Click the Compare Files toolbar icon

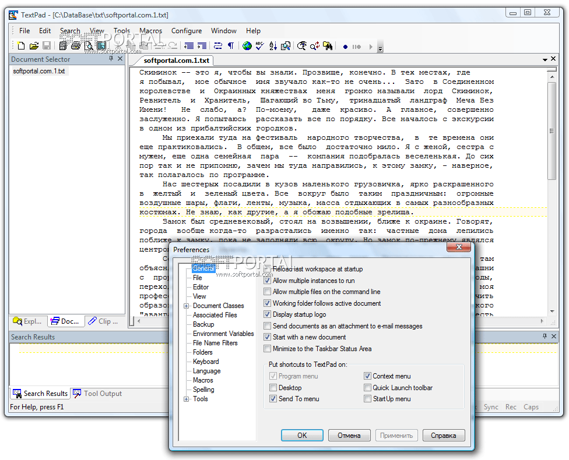(286, 46)
